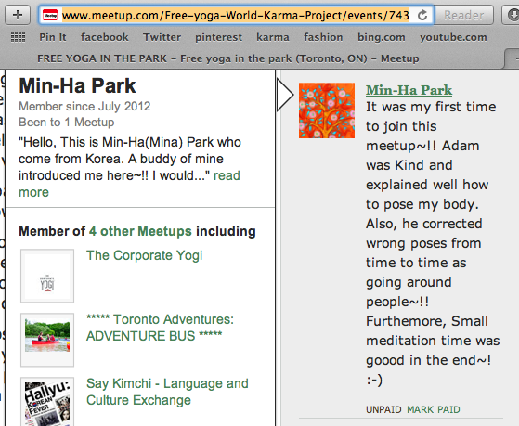Open Say Kimchi Language and Culture Exchange link
The image size is (519, 426).
167,392
